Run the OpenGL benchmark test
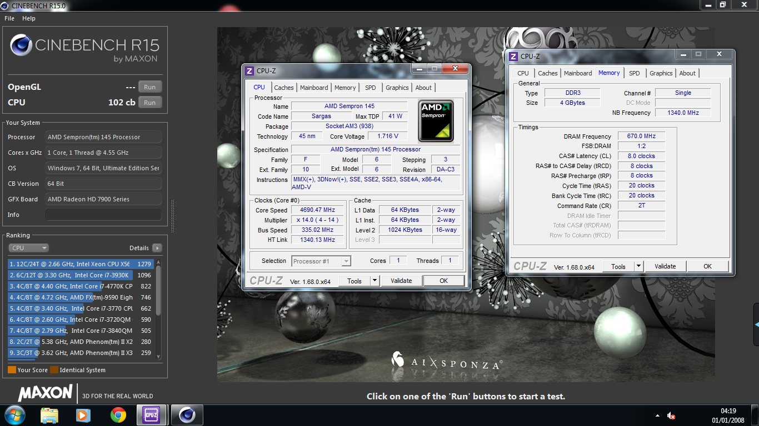This screenshot has height=426, width=759. pyautogui.click(x=150, y=87)
